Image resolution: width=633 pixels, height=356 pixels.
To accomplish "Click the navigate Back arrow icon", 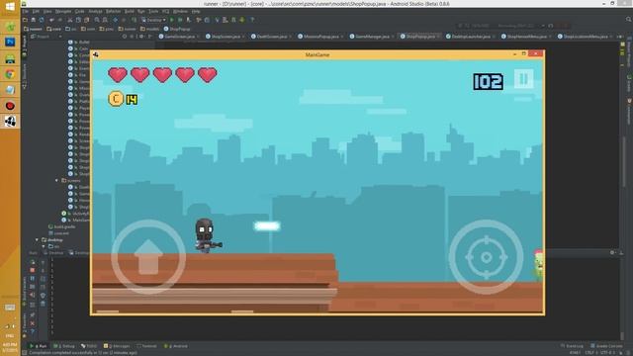I will point(116,20).
